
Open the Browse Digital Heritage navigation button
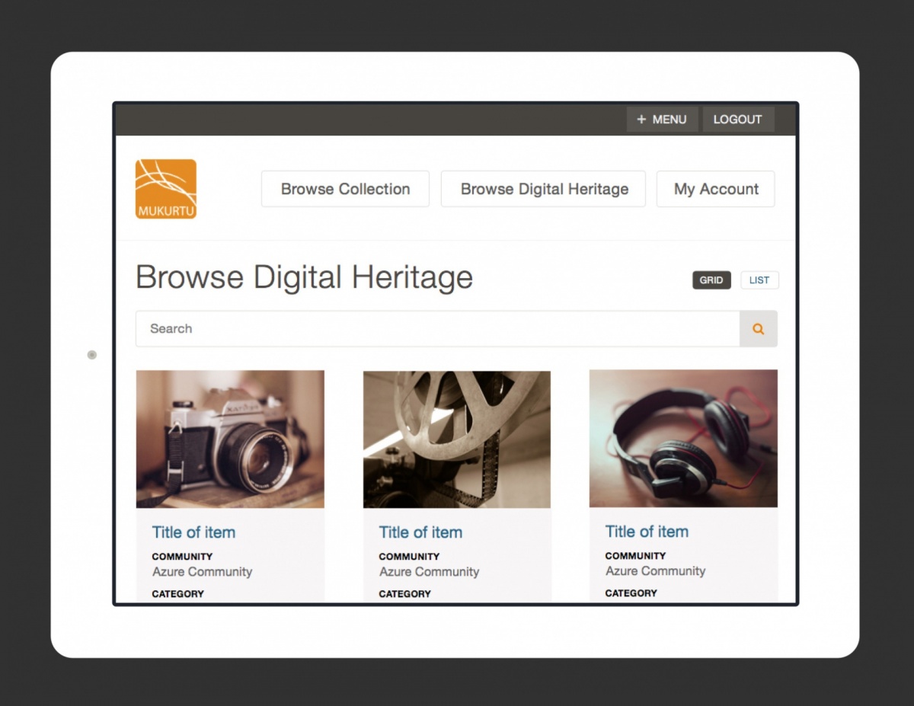544,189
